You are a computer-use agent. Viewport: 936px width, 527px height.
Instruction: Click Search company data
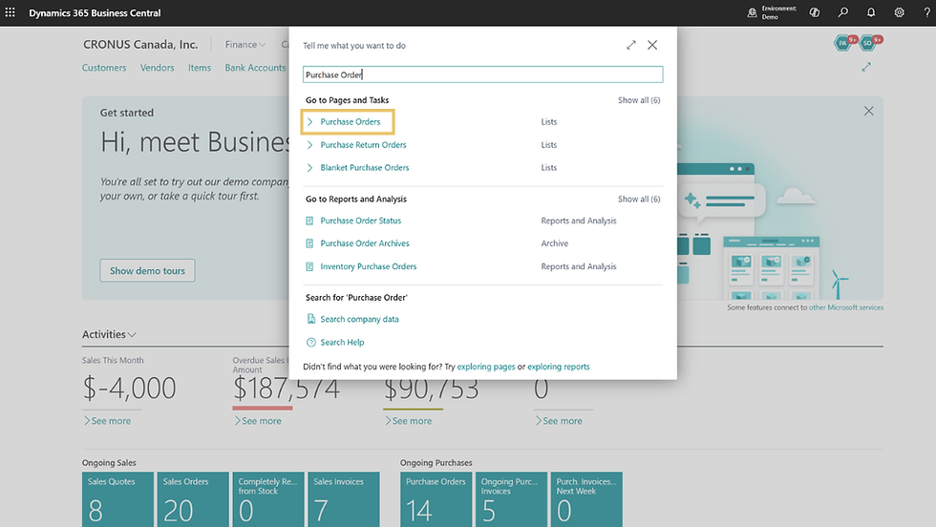tap(359, 319)
